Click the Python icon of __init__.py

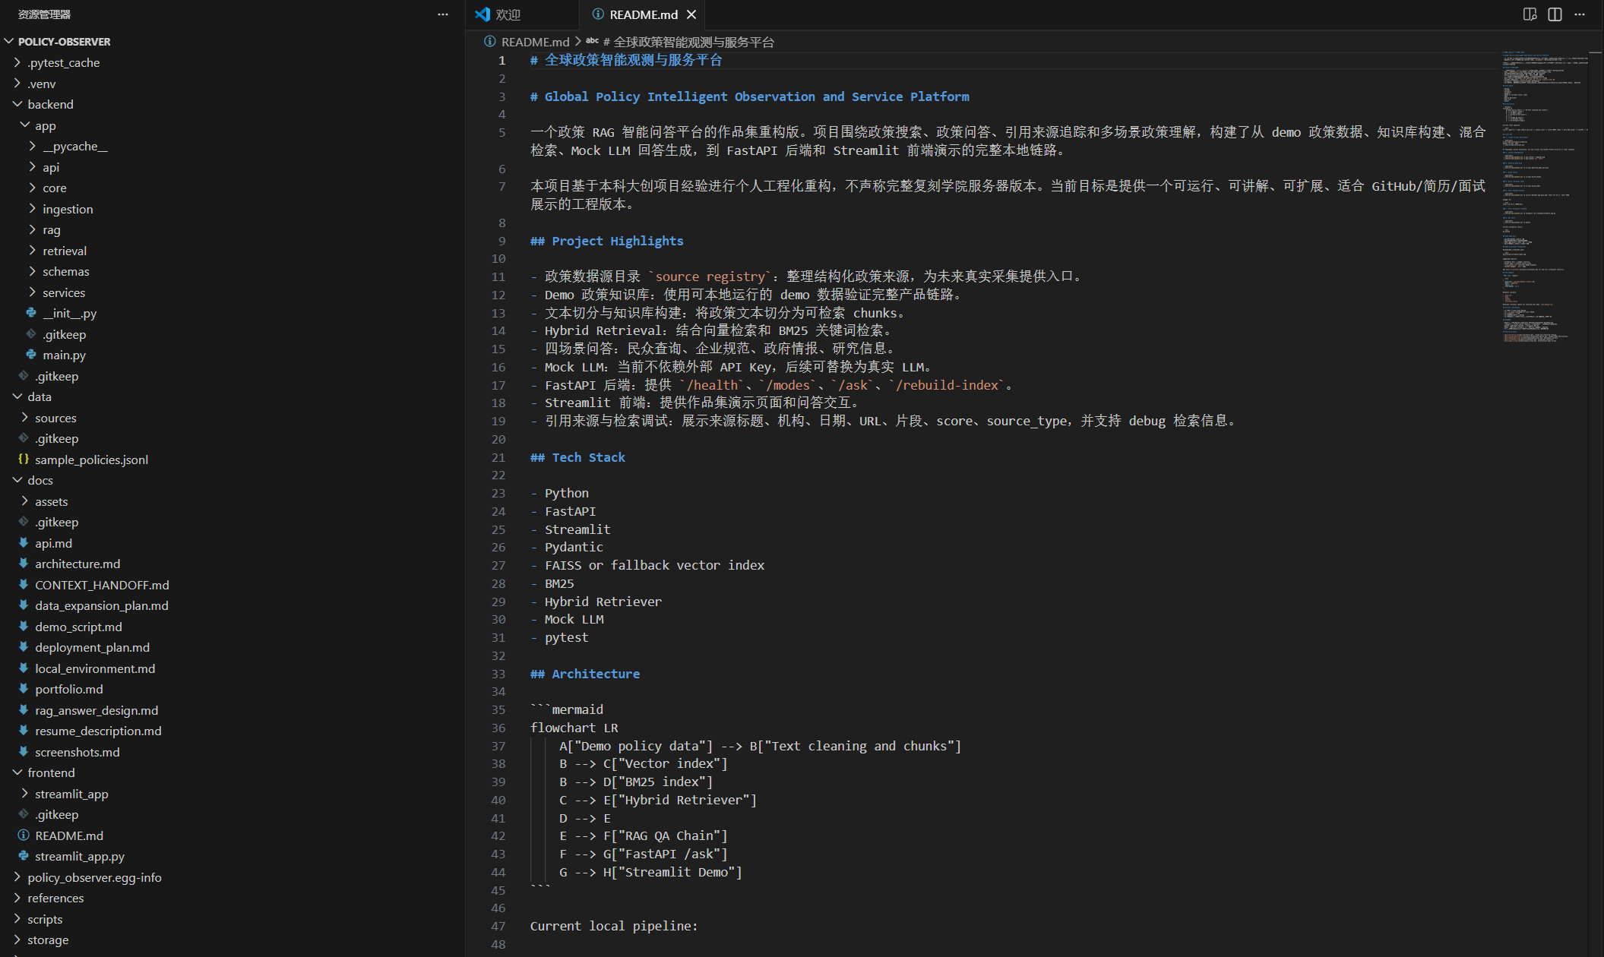pyautogui.click(x=31, y=312)
